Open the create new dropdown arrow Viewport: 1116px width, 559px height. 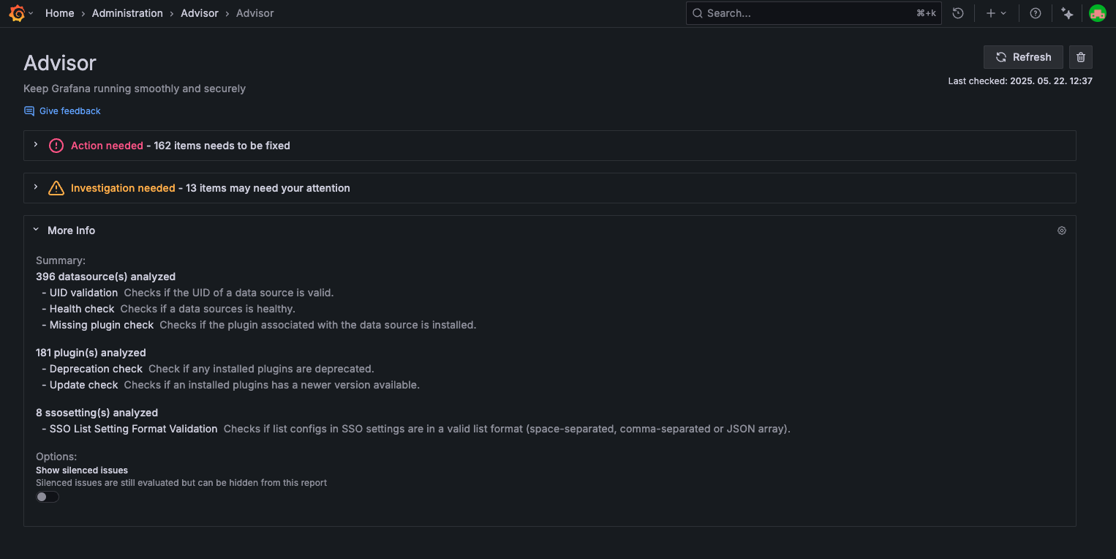(x=1003, y=12)
